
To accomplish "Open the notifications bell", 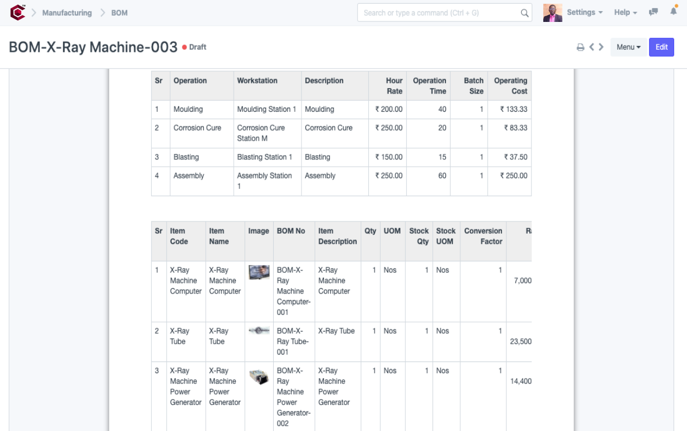I will pos(673,12).
